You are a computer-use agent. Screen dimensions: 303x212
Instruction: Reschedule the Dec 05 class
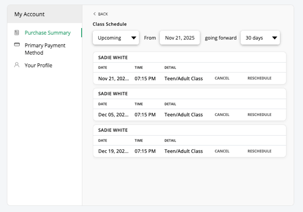[x=259, y=115]
